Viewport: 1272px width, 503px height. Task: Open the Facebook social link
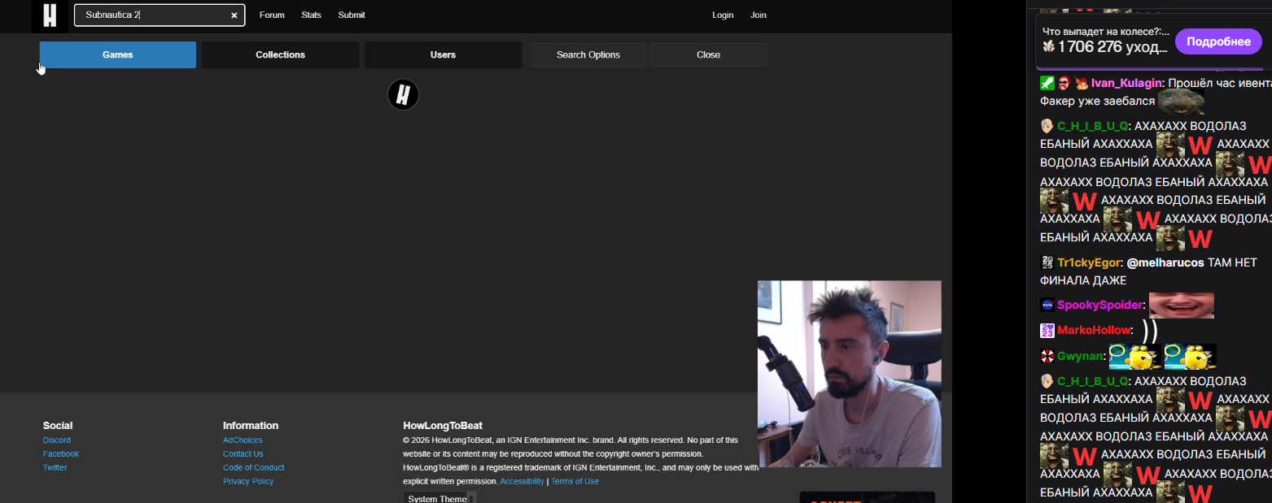pyautogui.click(x=61, y=453)
